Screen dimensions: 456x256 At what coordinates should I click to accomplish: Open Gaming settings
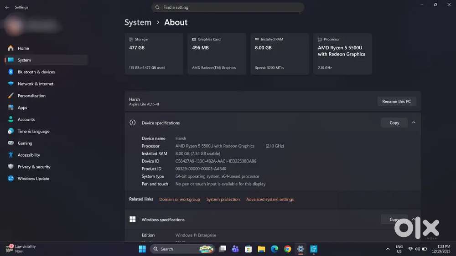pyautogui.click(x=25, y=143)
